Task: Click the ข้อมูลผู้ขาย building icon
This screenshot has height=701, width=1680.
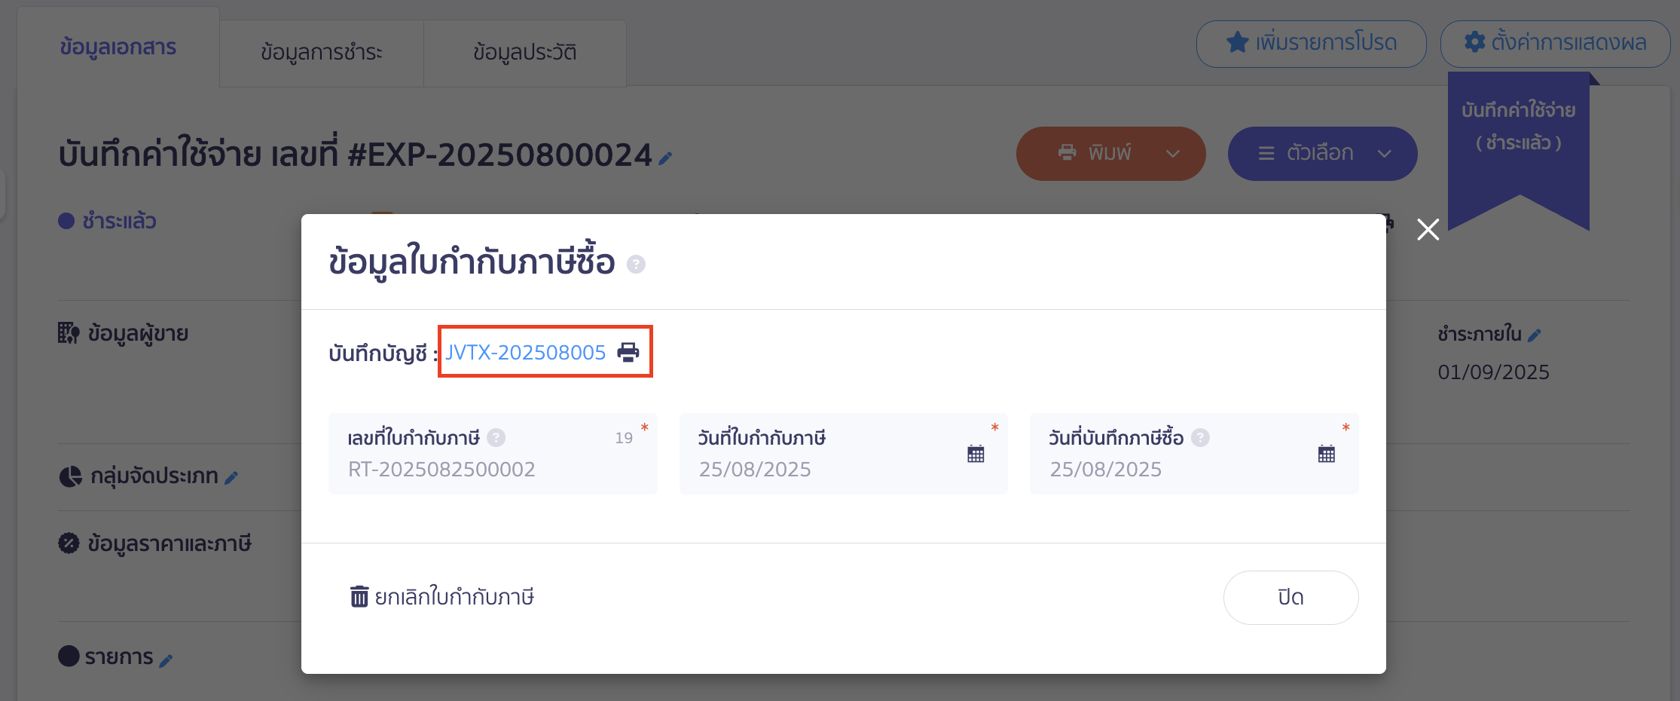Action: click(69, 333)
